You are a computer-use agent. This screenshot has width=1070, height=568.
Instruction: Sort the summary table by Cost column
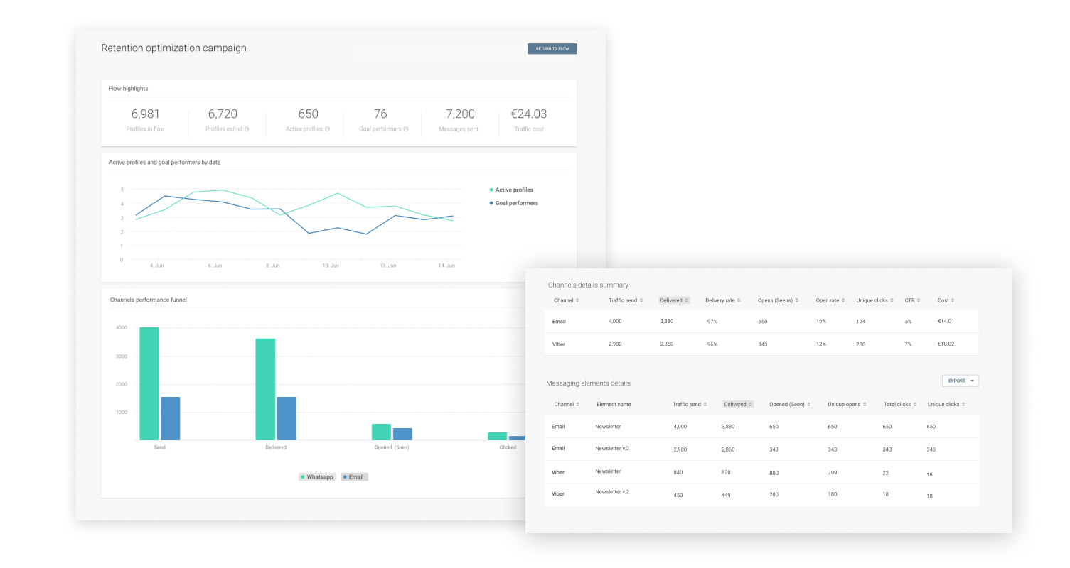click(x=946, y=300)
